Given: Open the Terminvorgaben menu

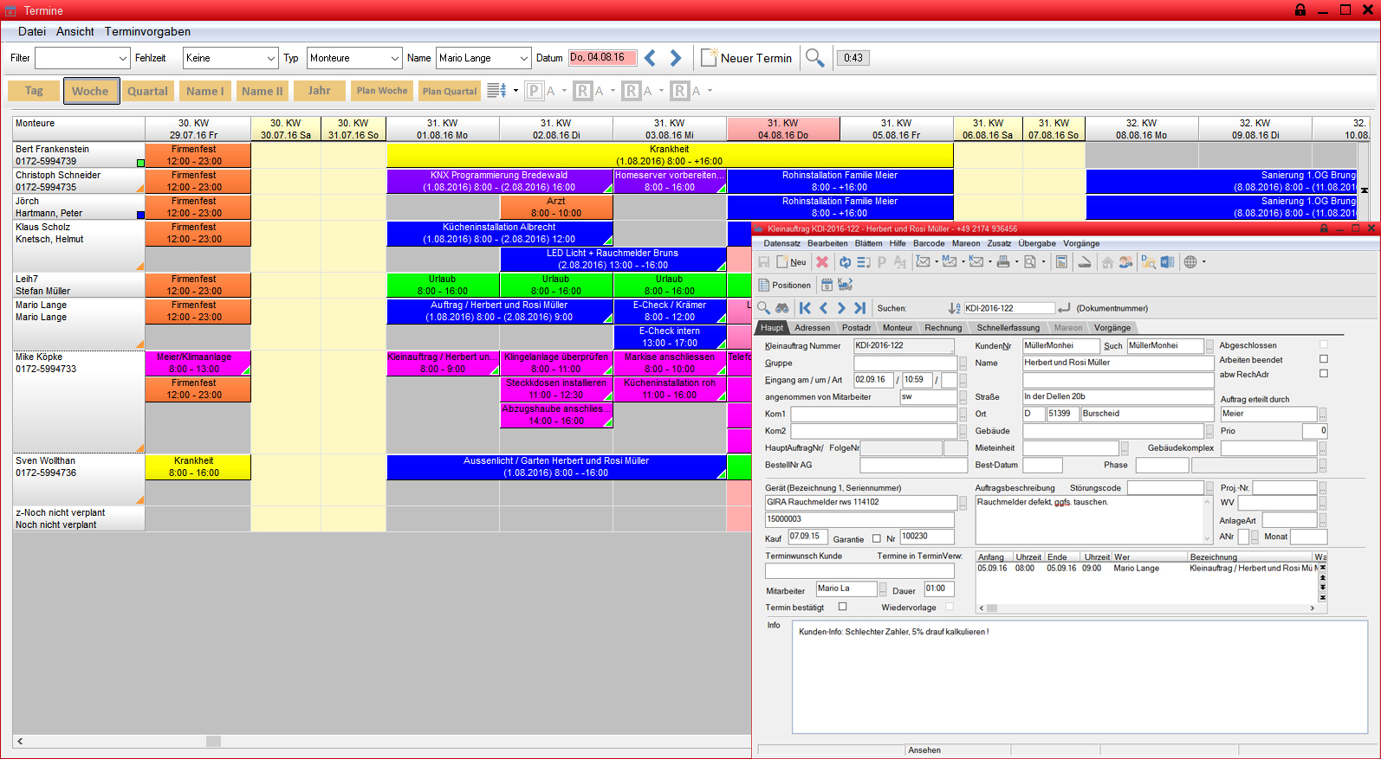Looking at the screenshot, I should [x=147, y=31].
